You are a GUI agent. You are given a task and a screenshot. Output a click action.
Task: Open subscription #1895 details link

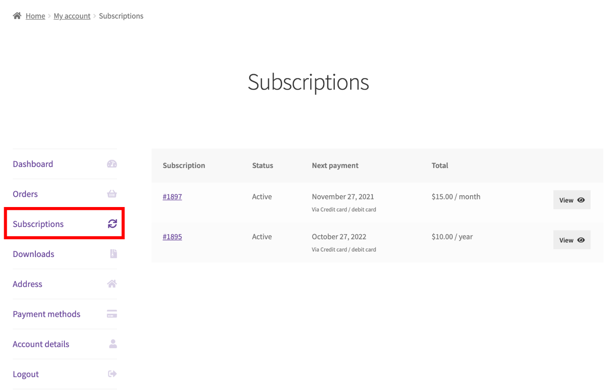(172, 236)
